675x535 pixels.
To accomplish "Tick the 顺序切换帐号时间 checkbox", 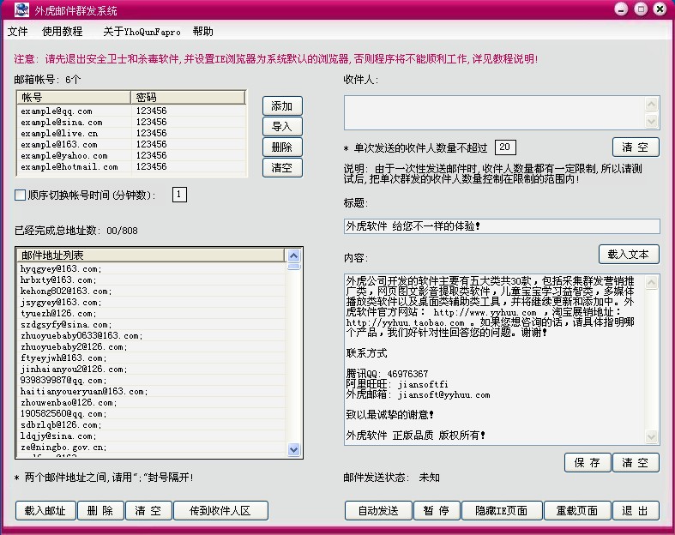I will pyautogui.click(x=21, y=195).
